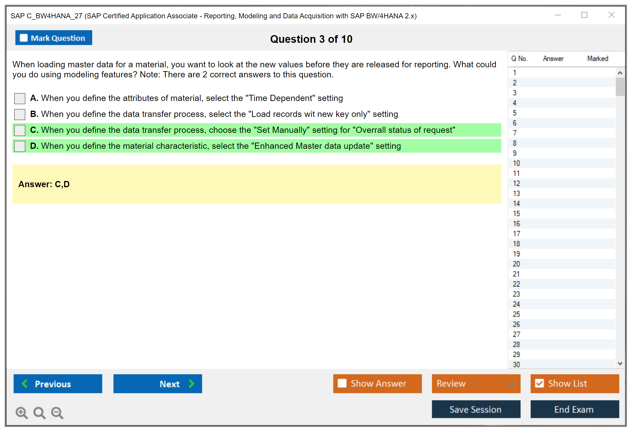
Task: Enable the Show Answer checkbox
Action: pos(342,383)
